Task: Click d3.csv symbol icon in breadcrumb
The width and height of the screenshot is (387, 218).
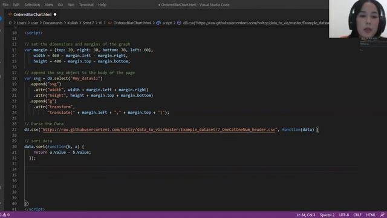Action: click(x=179, y=23)
